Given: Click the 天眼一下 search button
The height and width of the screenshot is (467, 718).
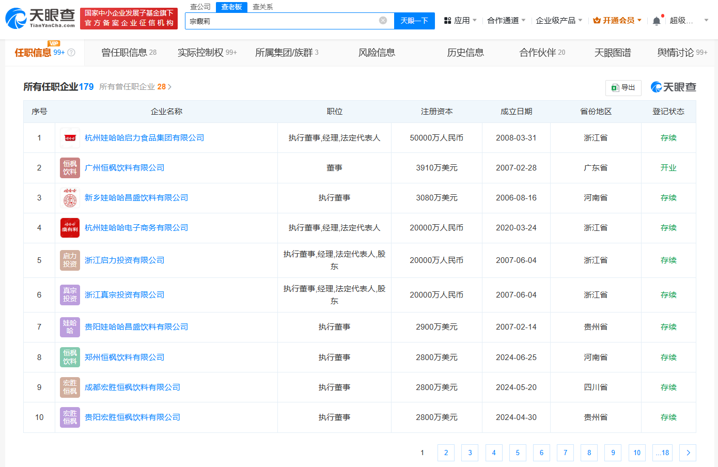Looking at the screenshot, I should coord(414,20).
